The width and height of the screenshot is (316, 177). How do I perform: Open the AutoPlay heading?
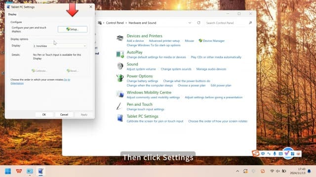pyautogui.click(x=135, y=52)
